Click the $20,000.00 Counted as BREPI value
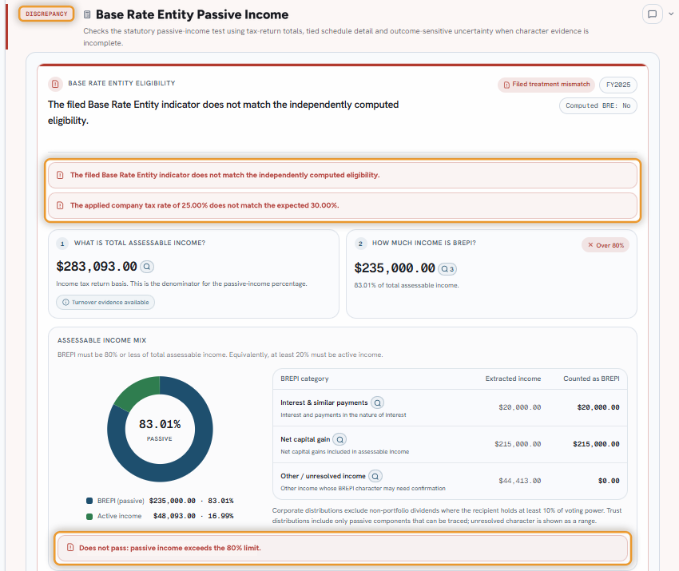Screen dimensions: 679x571 (x=598, y=407)
